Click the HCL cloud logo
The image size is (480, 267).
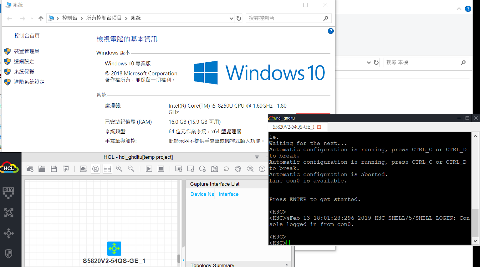pos(9,168)
